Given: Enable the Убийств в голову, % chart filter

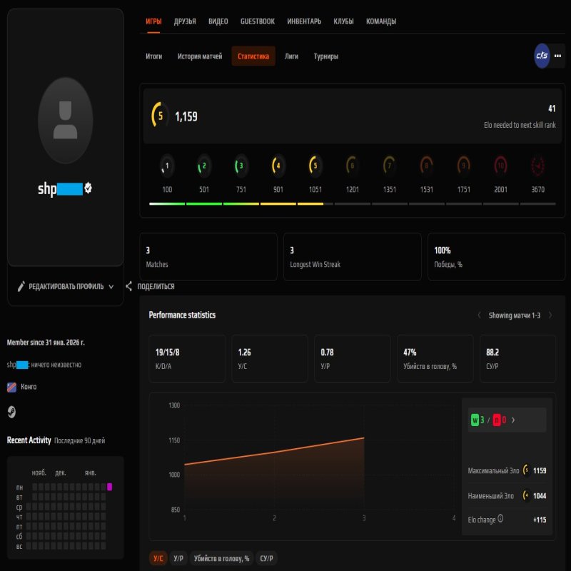Looking at the screenshot, I should click(223, 558).
